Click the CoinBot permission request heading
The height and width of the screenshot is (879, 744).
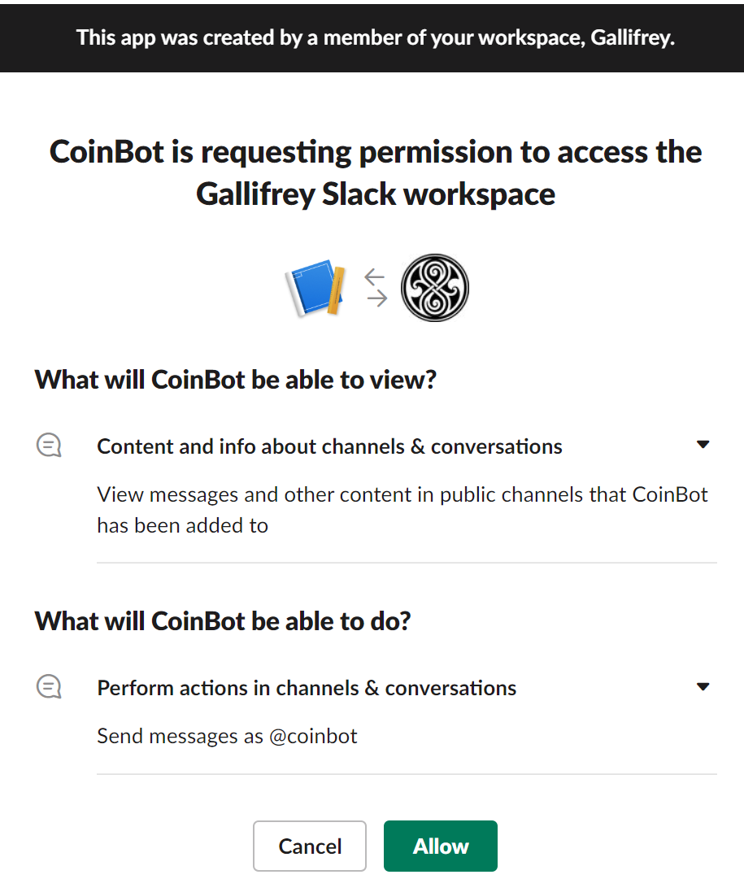point(376,172)
